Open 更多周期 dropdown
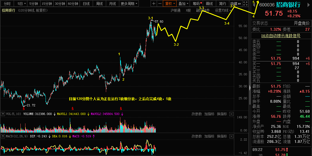312x156 pixels. pos(129,4)
